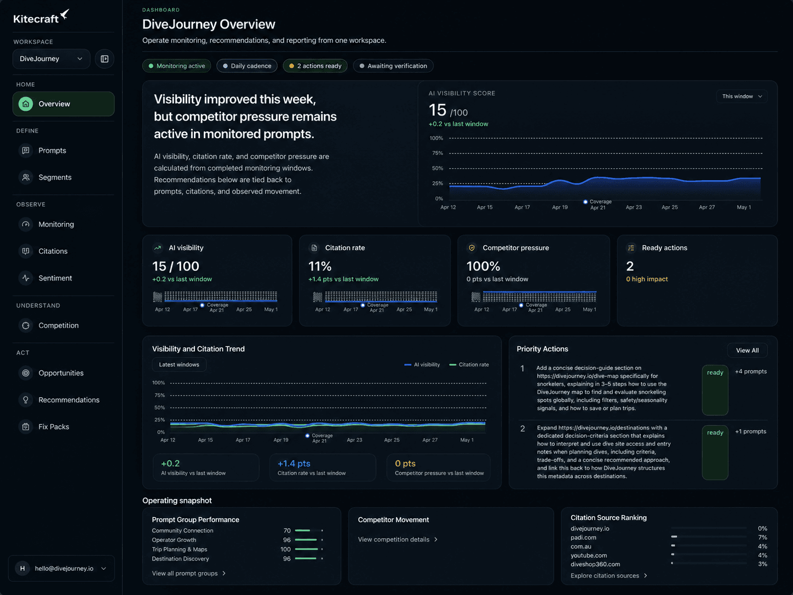Click the 2 actions ready chip
This screenshot has width=793, height=595.
coord(315,66)
